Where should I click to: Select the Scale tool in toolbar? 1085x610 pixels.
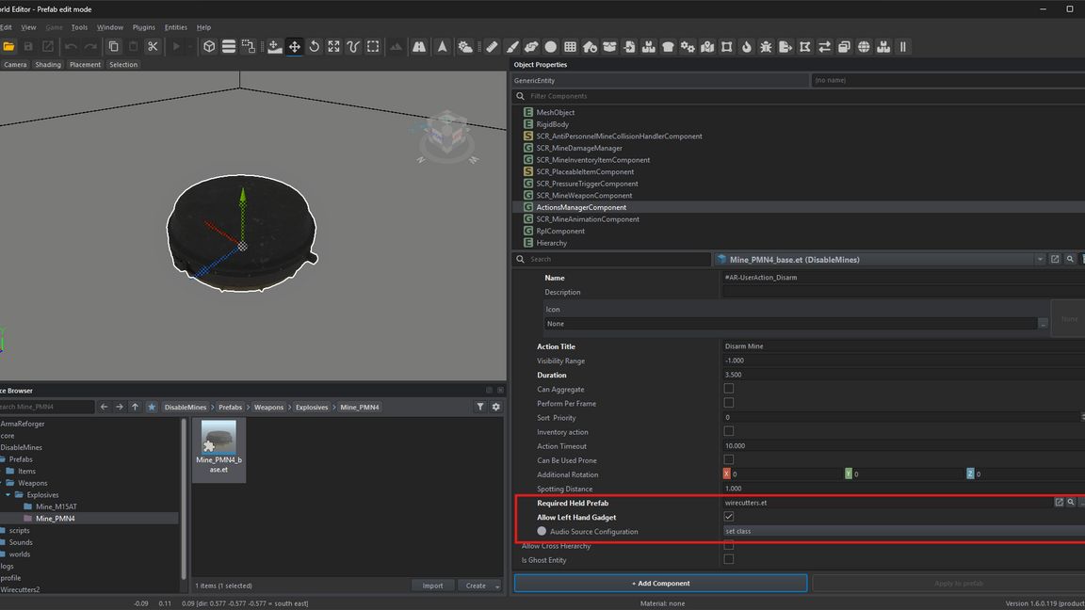[x=333, y=46]
